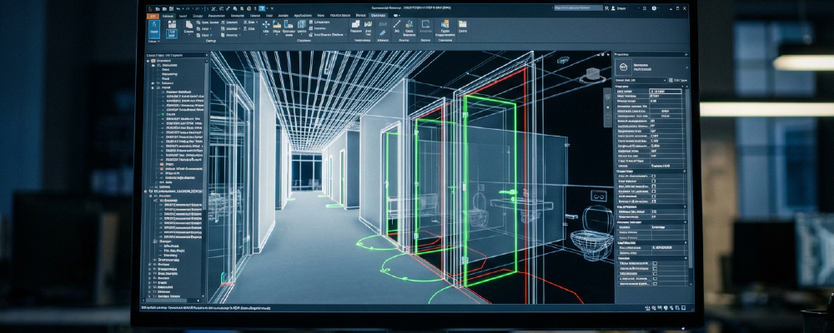The height and width of the screenshot is (333, 834).
Task: Open the instance filter dropdown below type selector
Action: [x=641, y=80]
